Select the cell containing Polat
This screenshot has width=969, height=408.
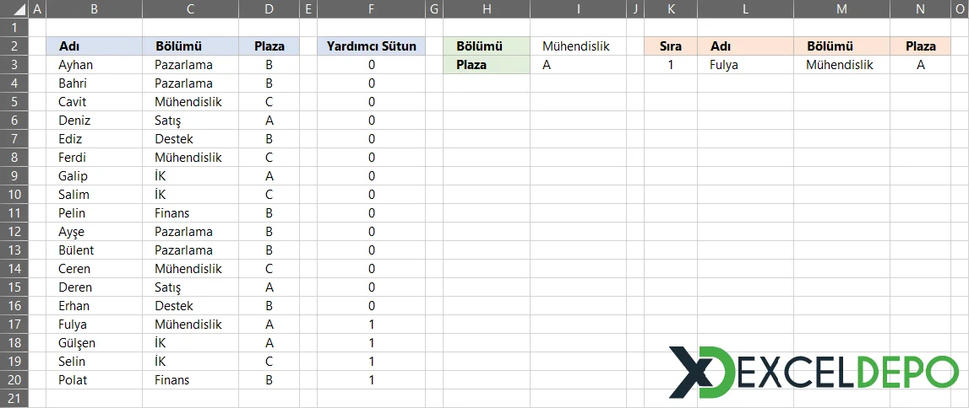tap(73, 380)
